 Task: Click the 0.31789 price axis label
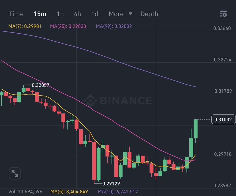coord(223,91)
